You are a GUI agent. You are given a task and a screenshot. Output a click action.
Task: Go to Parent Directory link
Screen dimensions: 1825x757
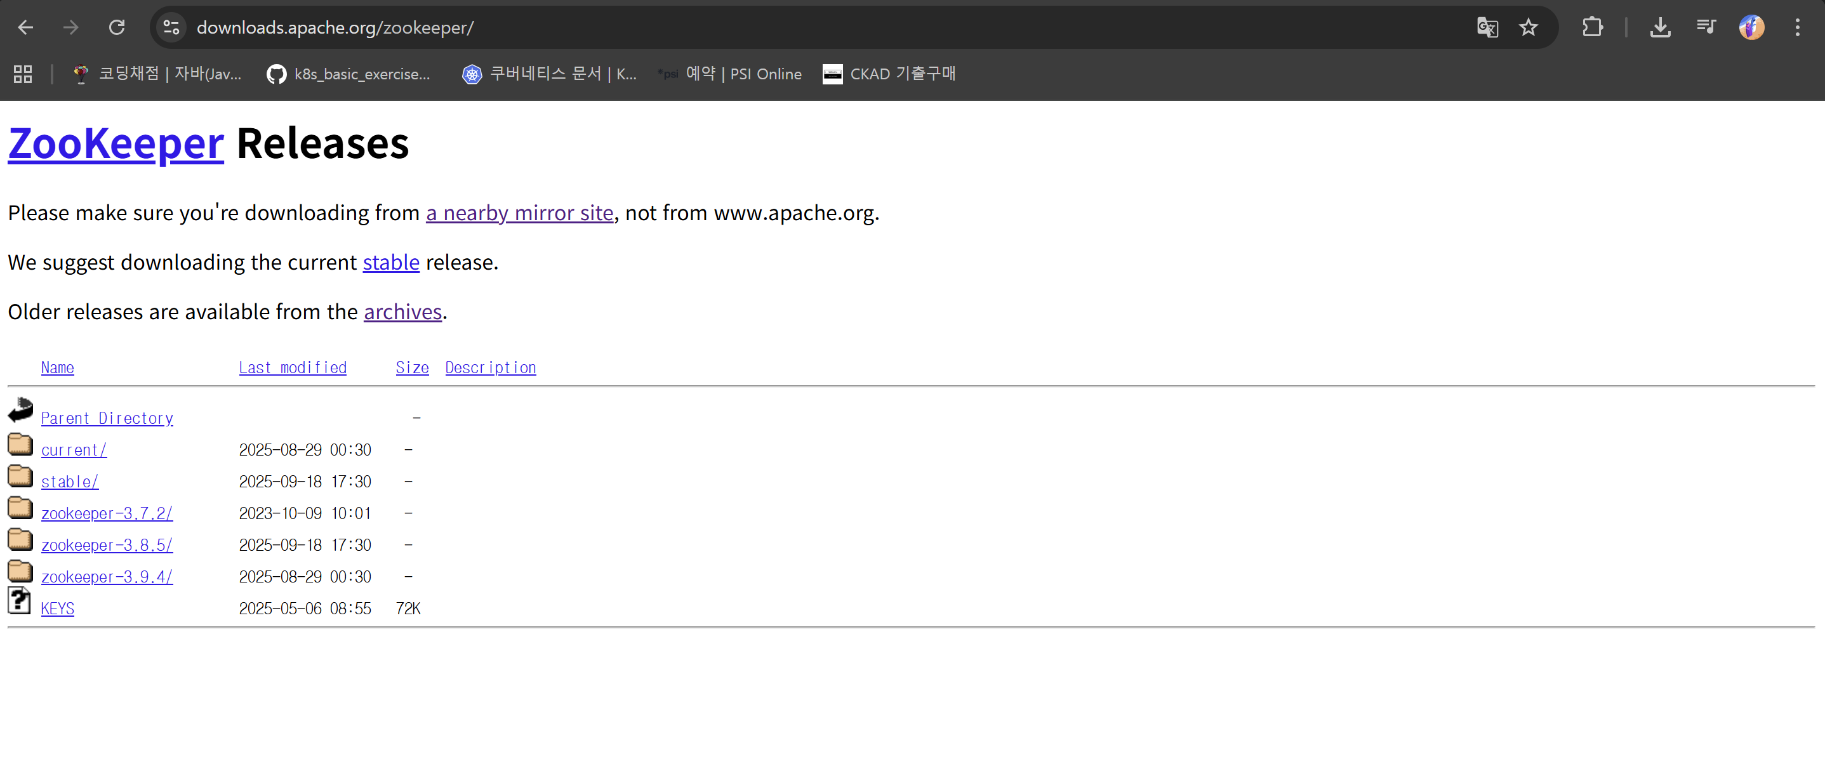tap(107, 419)
